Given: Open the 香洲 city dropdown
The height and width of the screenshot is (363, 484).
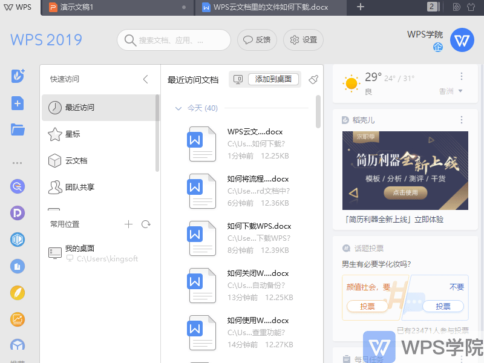Looking at the screenshot, I should [x=451, y=91].
